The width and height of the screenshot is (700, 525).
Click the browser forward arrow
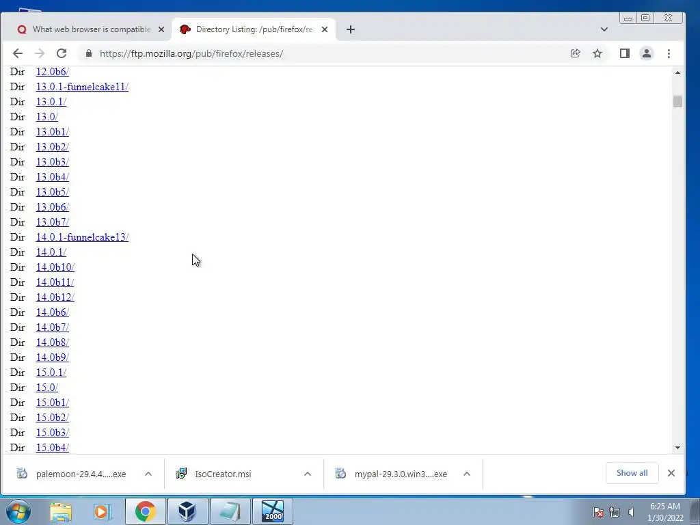(40, 53)
